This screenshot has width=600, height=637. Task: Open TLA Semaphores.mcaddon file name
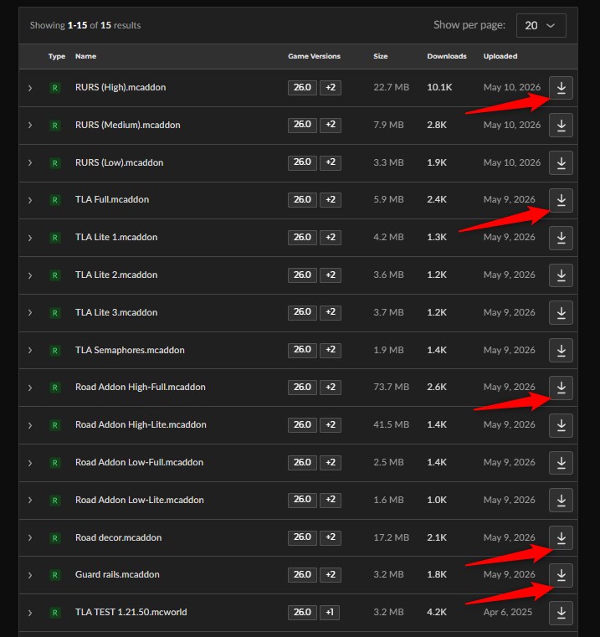(x=130, y=350)
